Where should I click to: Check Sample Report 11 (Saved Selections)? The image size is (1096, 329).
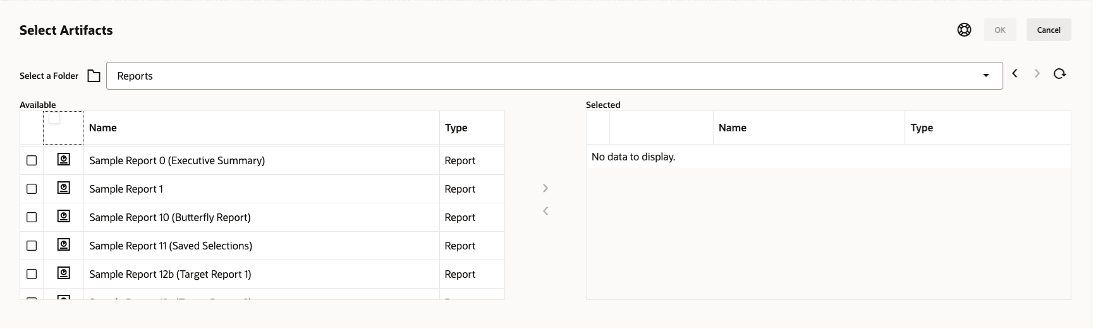[32, 246]
